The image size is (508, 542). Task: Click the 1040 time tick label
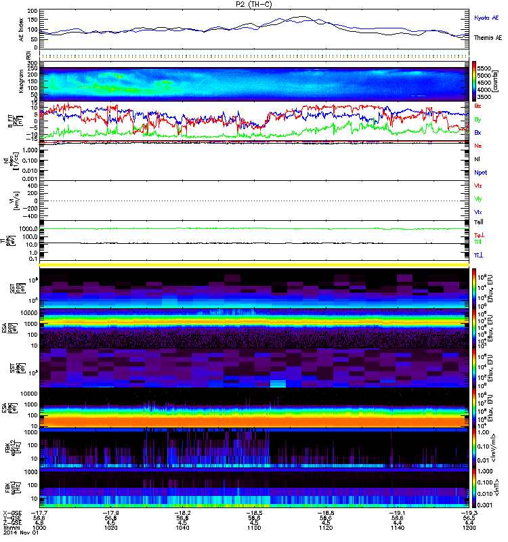[x=182, y=528]
